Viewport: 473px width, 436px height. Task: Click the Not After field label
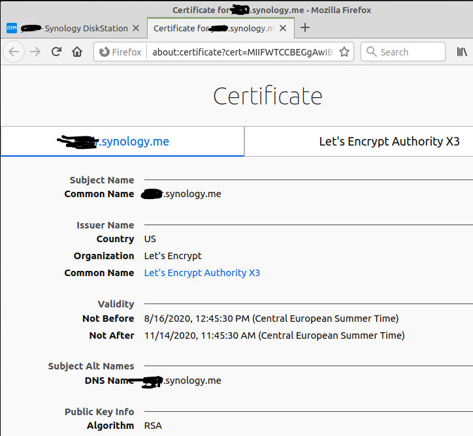(112, 335)
